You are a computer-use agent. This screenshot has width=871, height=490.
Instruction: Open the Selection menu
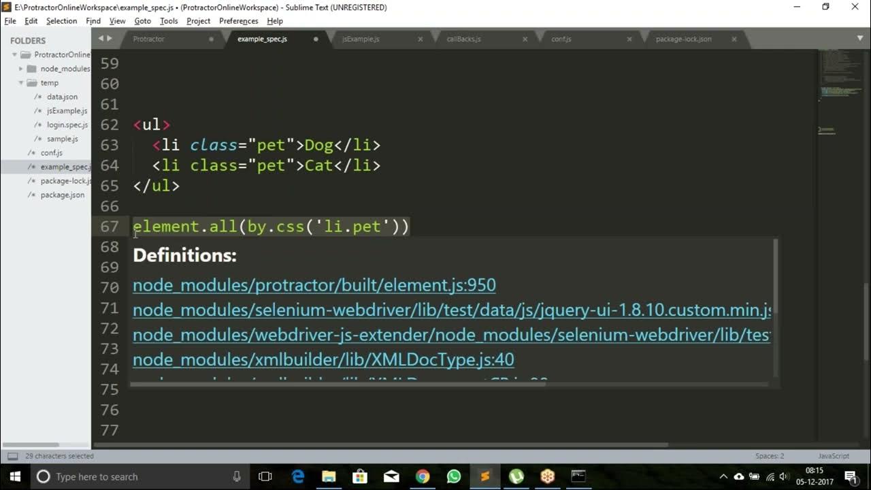pos(61,21)
